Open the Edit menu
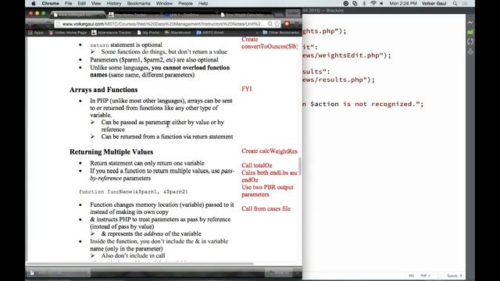500x281 pixels. point(81,3)
